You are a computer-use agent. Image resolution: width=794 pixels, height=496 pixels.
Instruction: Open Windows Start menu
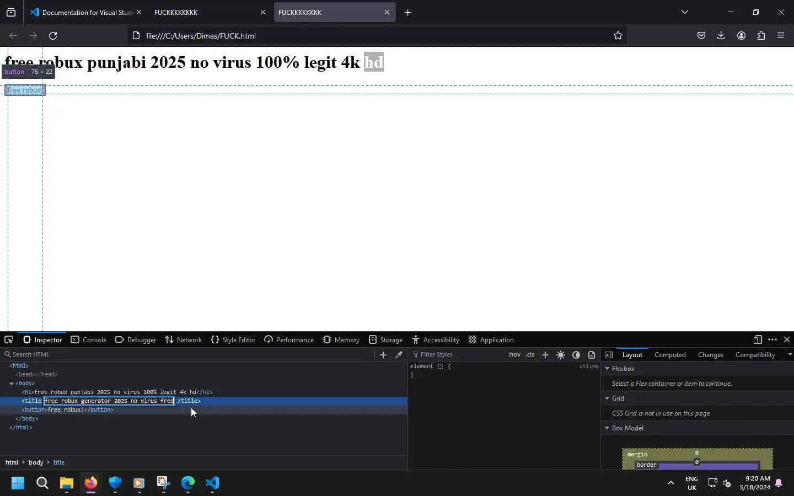pyautogui.click(x=18, y=483)
